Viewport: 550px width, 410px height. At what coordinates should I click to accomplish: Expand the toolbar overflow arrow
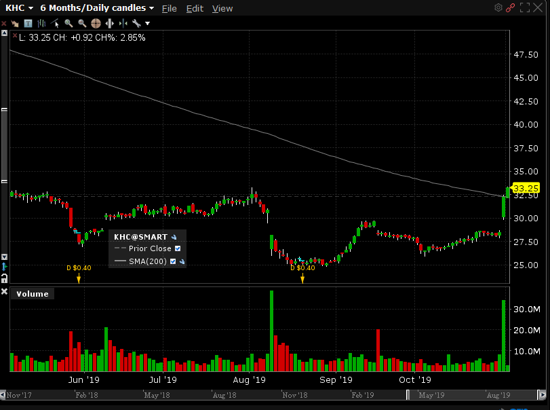click(147, 23)
